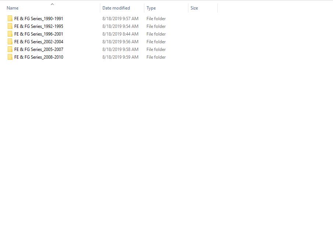333x250 pixels.
Task: Click date 8/18/2019 9:57 AM
Action: click(120, 19)
